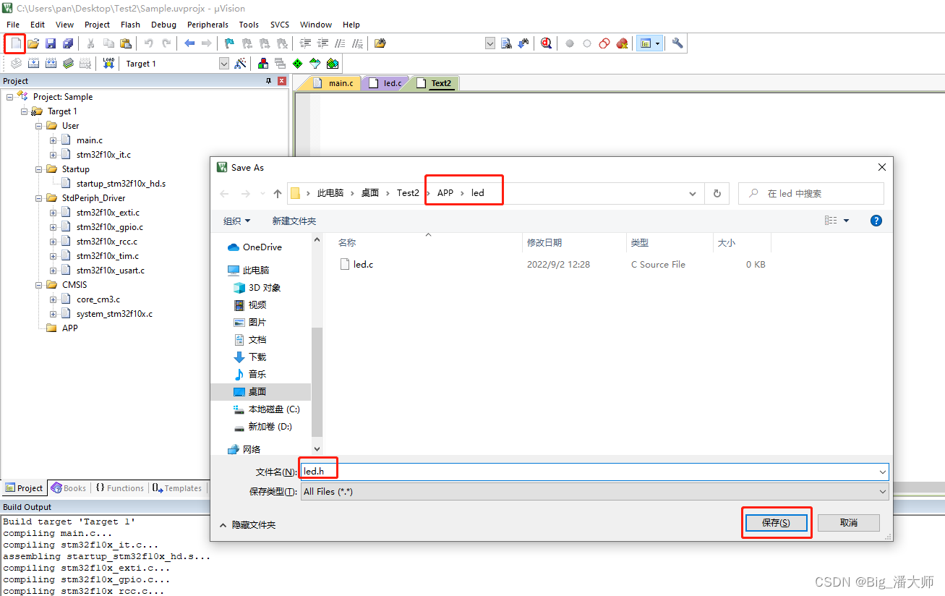Click the Open file toolbar icon
The image size is (945, 596).
click(33, 43)
